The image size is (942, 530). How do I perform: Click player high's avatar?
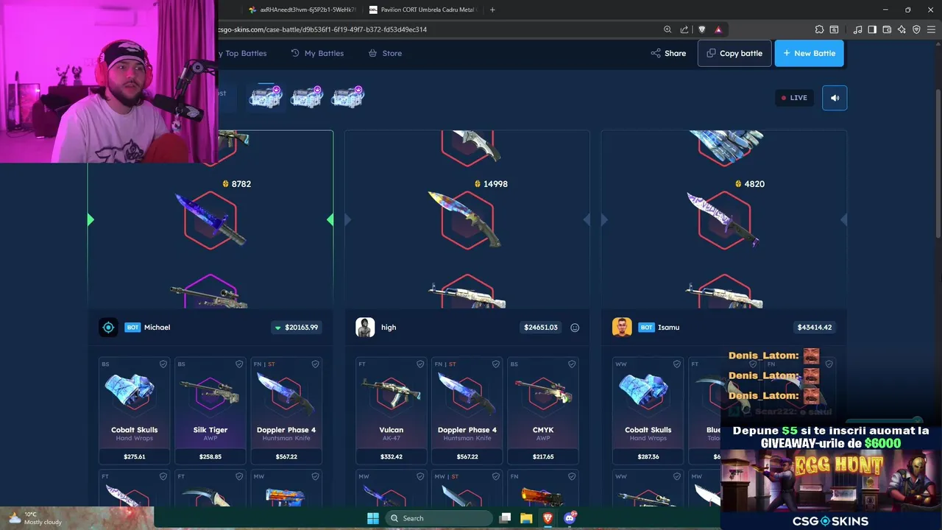(365, 327)
